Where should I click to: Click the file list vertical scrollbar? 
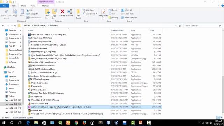tap(223, 94)
